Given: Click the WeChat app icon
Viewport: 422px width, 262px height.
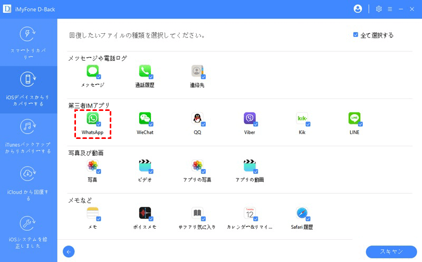Looking at the screenshot, I should click(145, 118).
